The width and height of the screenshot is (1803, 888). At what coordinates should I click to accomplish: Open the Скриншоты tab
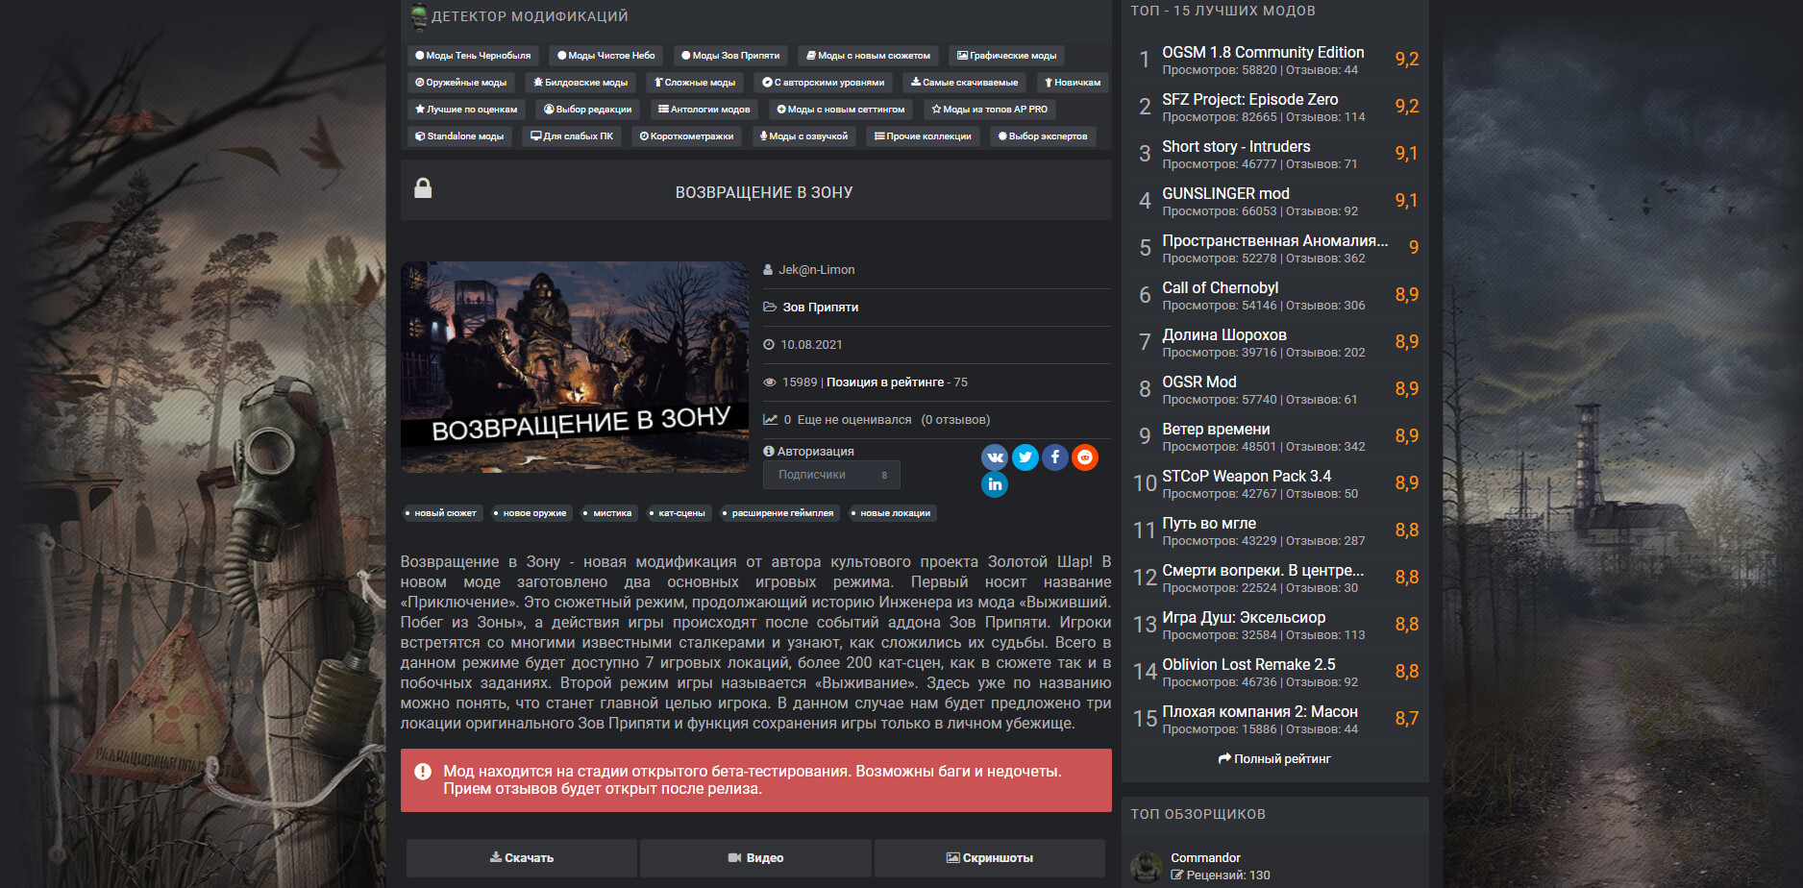tap(990, 858)
